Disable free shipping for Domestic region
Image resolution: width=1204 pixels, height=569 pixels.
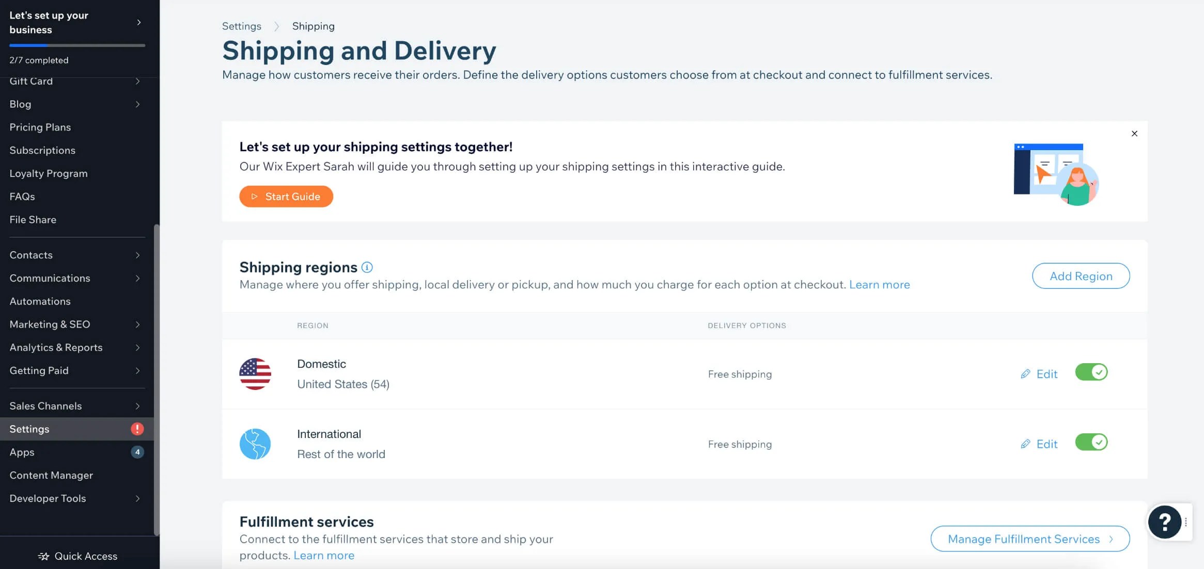[x=1091, y=372]
